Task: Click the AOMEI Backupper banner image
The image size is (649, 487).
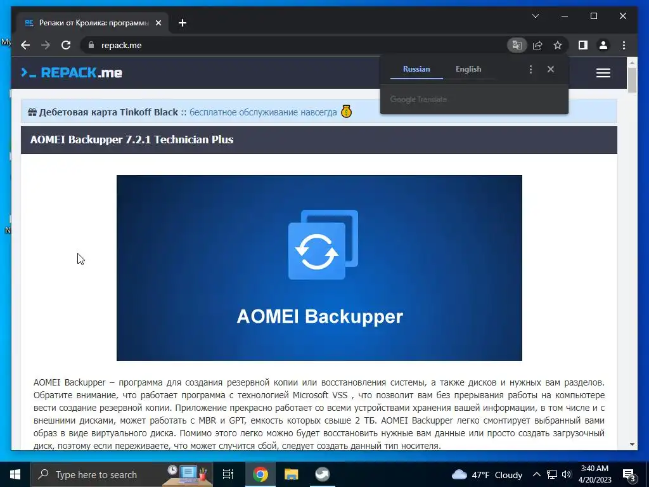Action: (319, 268)
